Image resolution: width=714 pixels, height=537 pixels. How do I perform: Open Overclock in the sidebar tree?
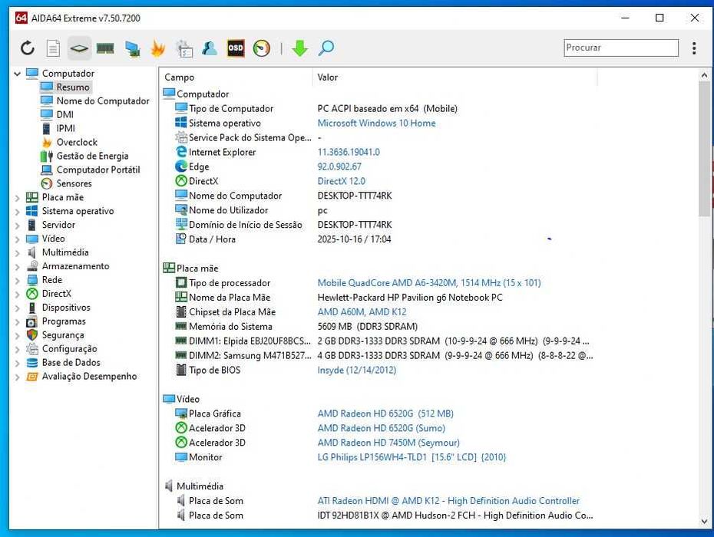click(x=77, y=142)
